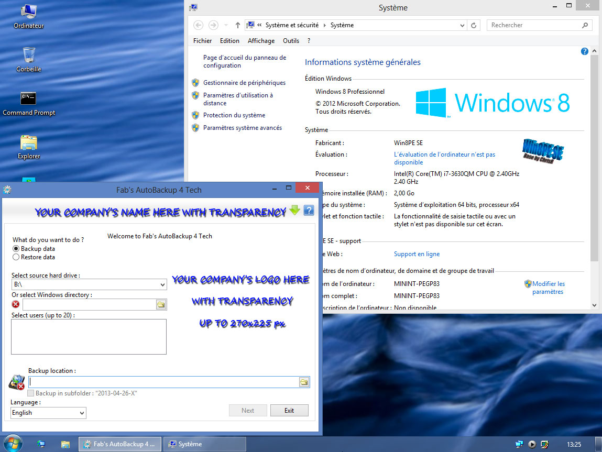Open the computer shortcut pinned on taskbar
602x452 pixels.
pos(41,444)
